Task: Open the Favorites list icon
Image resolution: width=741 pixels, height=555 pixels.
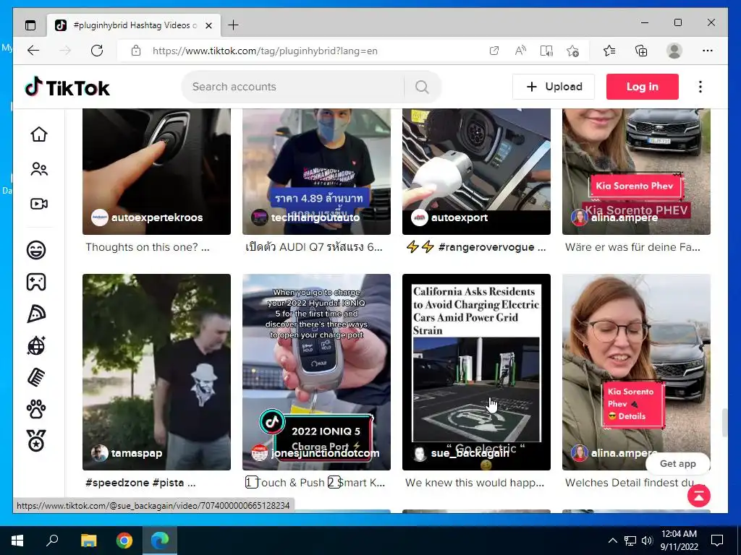Action: click(x=609, y=51)
